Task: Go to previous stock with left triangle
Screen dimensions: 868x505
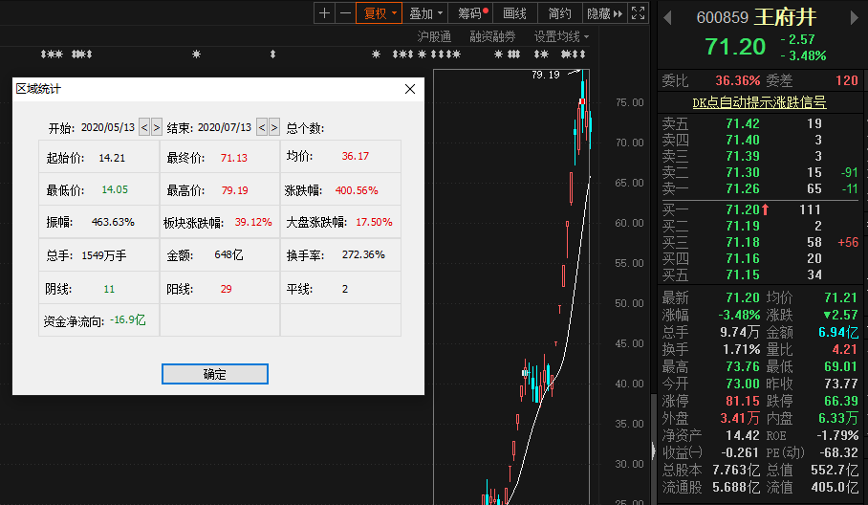Action: point(667,18)
